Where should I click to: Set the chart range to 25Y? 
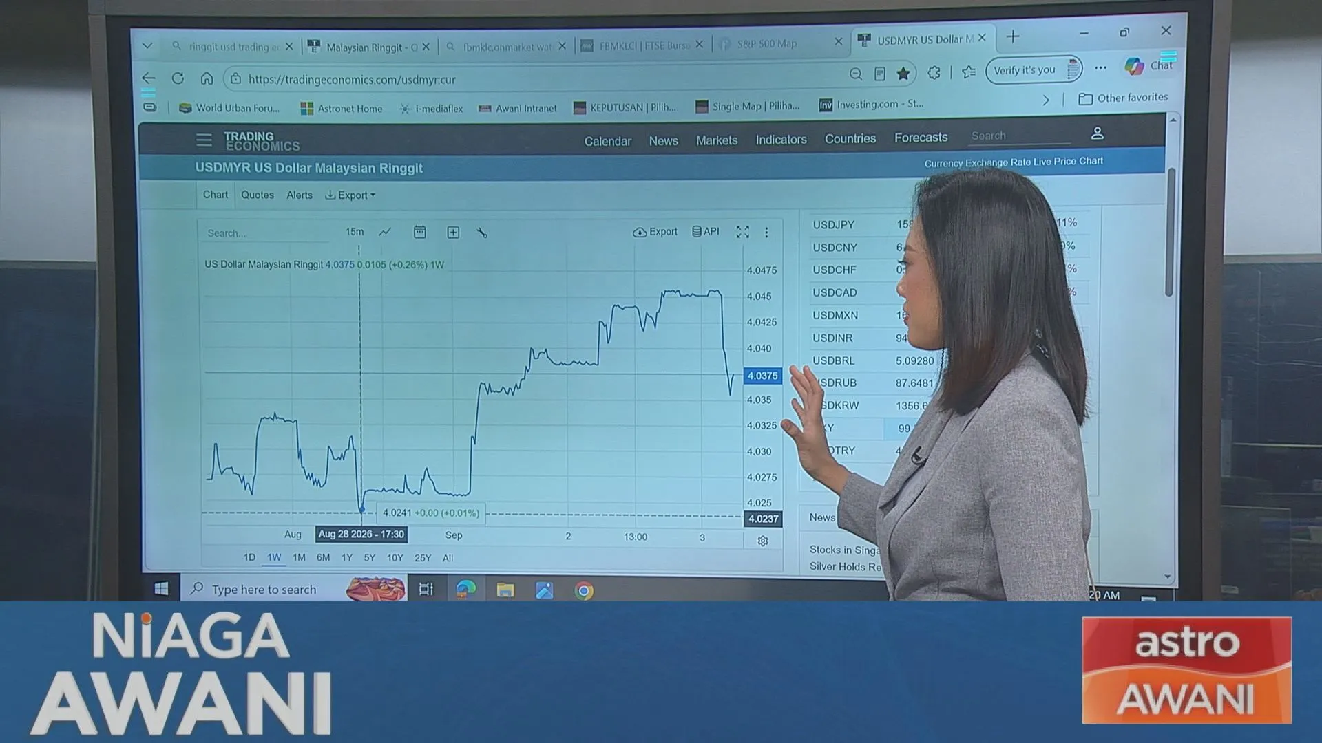coord(422,557)
